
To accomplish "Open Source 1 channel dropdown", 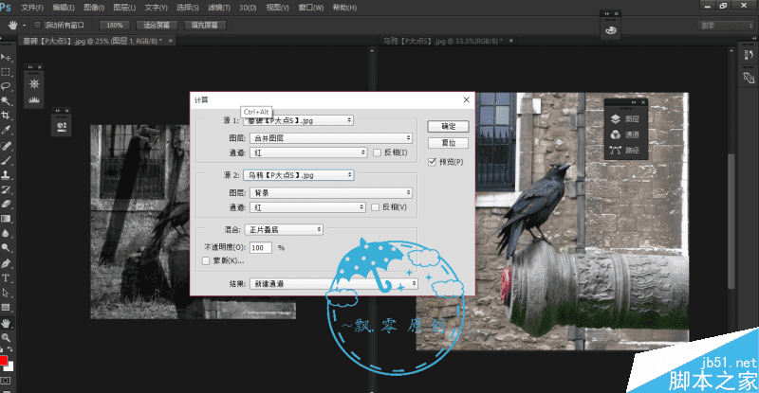I will click(x=309, y=152).
